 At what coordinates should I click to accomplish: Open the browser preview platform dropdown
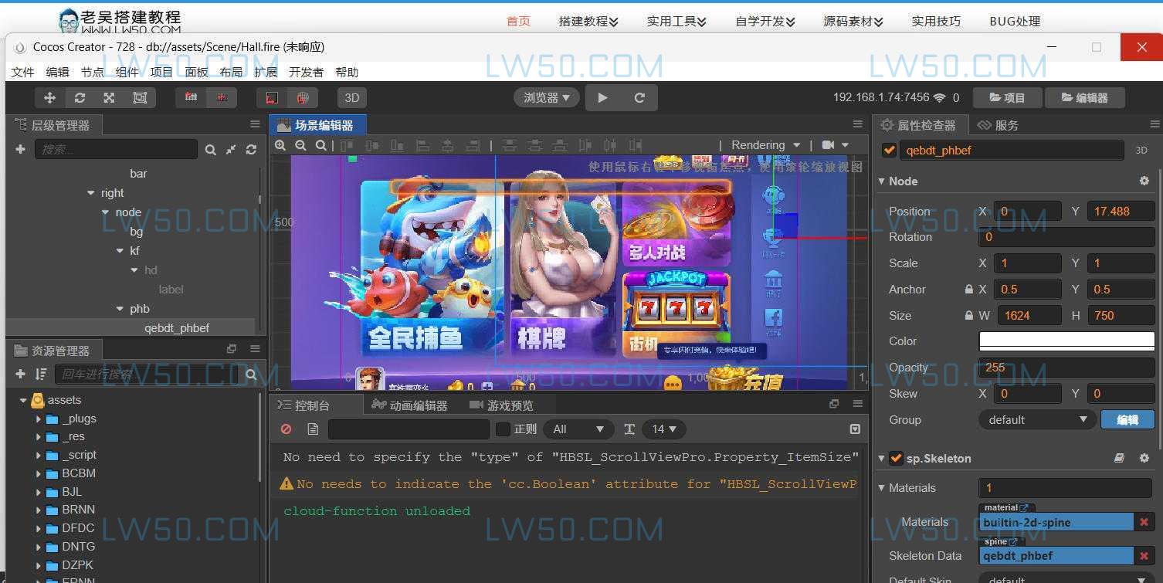[547, 97]
